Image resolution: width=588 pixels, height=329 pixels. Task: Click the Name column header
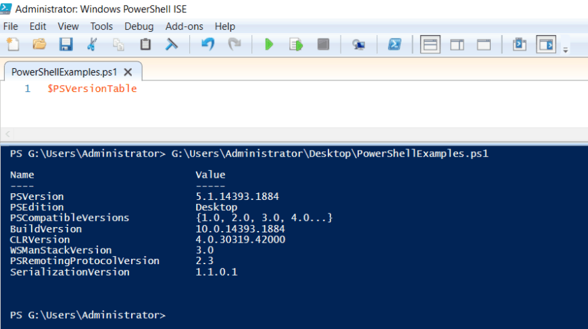(22, 174)
